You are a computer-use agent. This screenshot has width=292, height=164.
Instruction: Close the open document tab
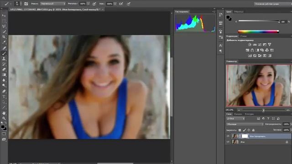[103, 9]
